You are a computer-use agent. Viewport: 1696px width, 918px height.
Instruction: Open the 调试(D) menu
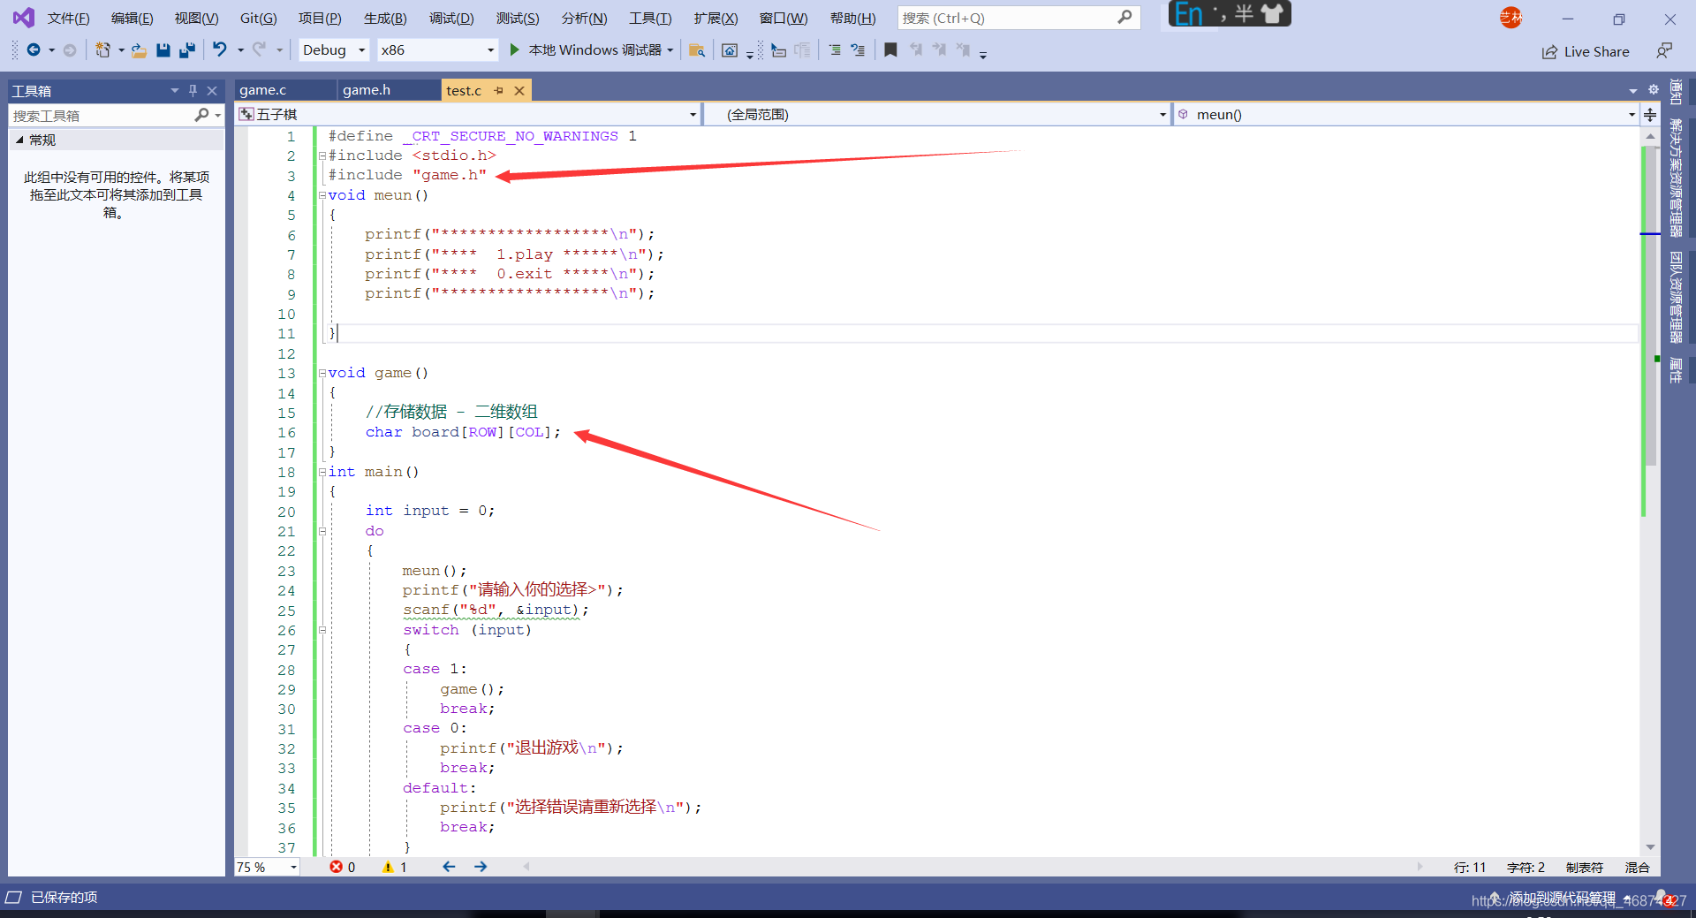(450, 18)
